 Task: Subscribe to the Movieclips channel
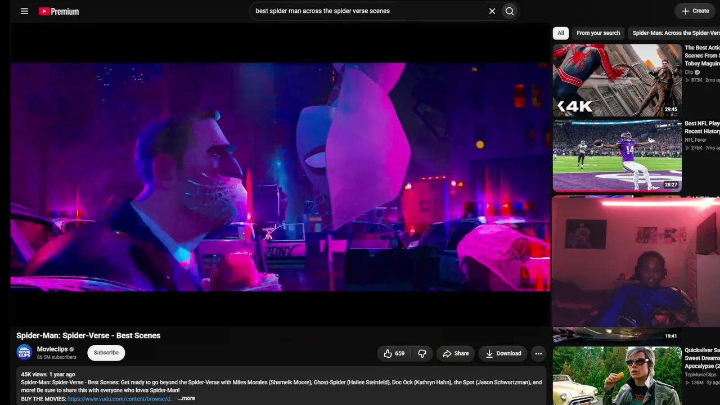coord(106,353)
